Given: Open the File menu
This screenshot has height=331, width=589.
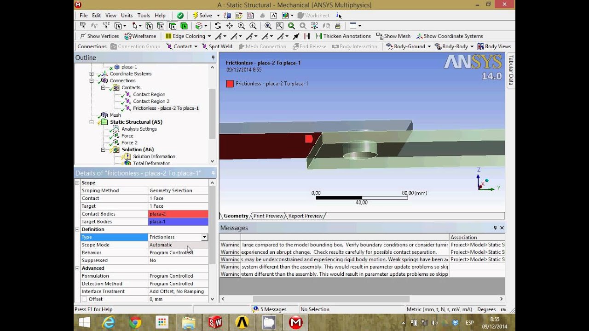Looking at the screenshot, I should coord(83,15).
